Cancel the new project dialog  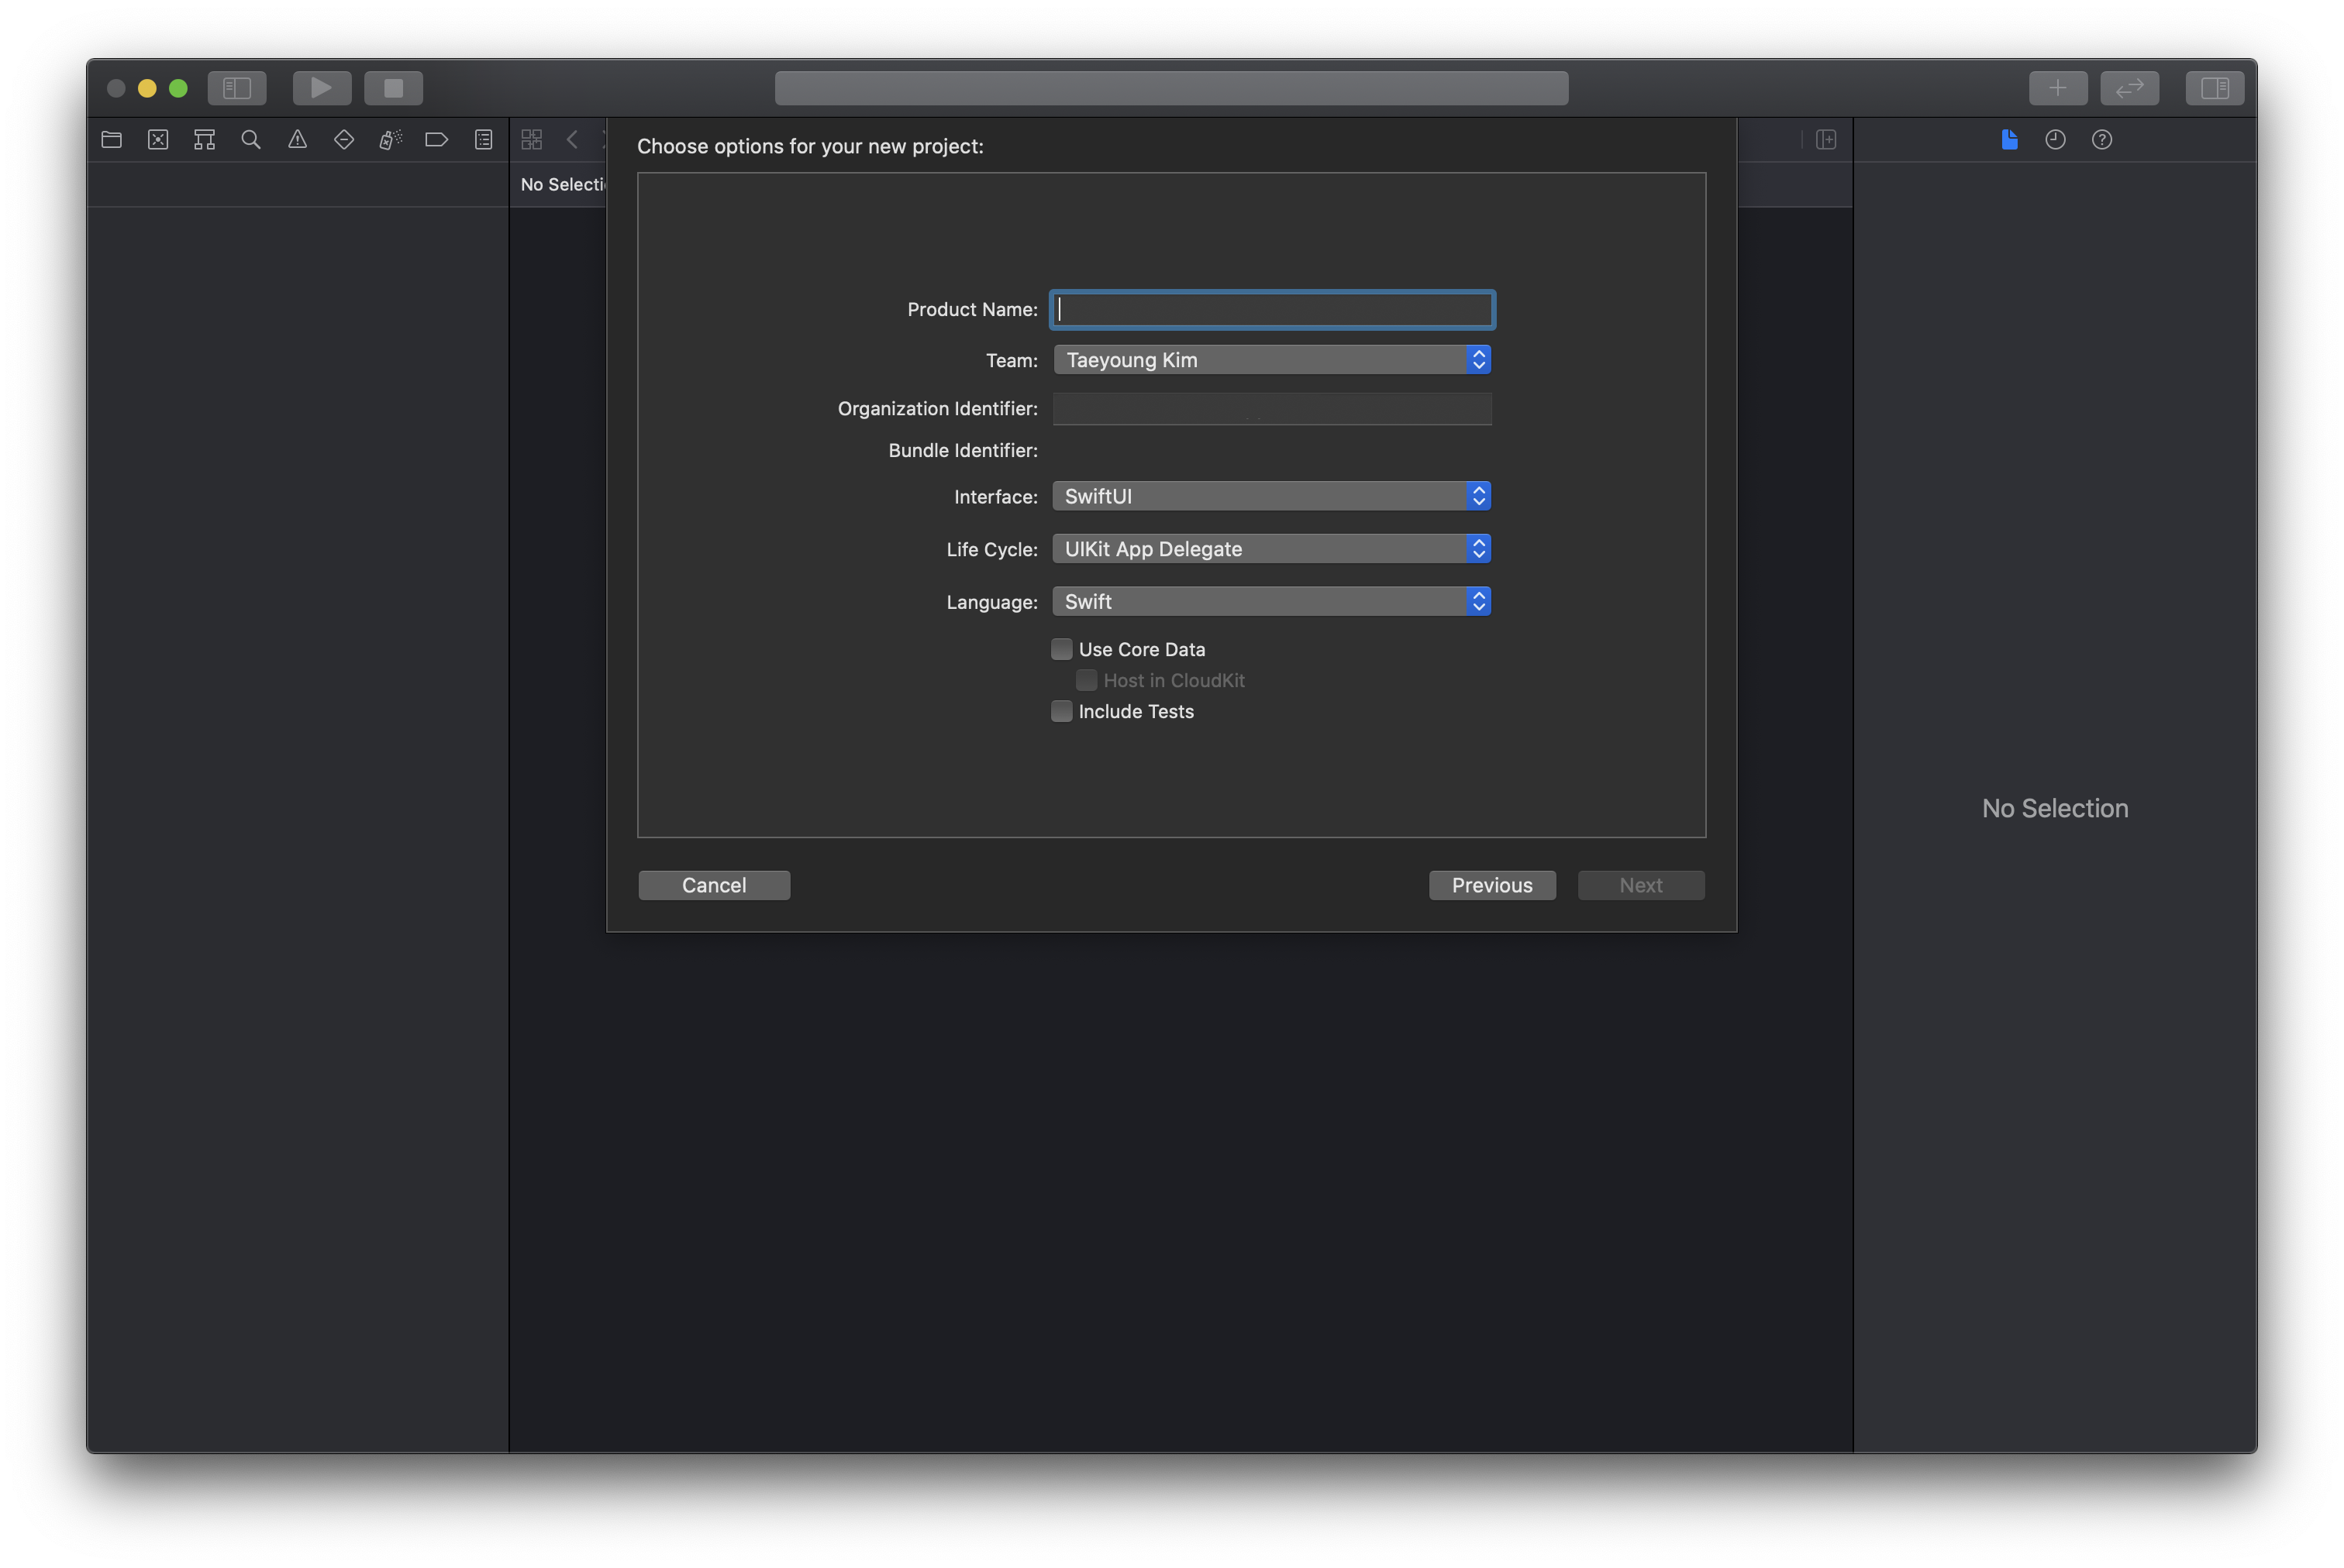point(713,885)
